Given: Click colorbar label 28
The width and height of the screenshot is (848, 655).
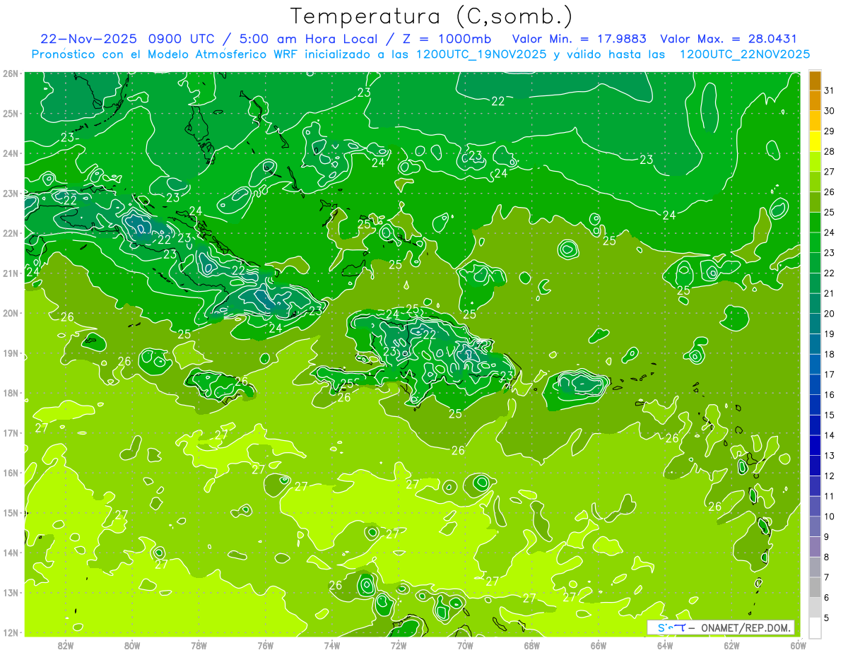Looking at the screenshot, I should [x=829, y=151].
